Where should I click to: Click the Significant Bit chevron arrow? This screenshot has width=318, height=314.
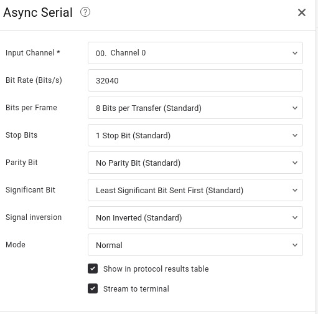coord(295,190)
